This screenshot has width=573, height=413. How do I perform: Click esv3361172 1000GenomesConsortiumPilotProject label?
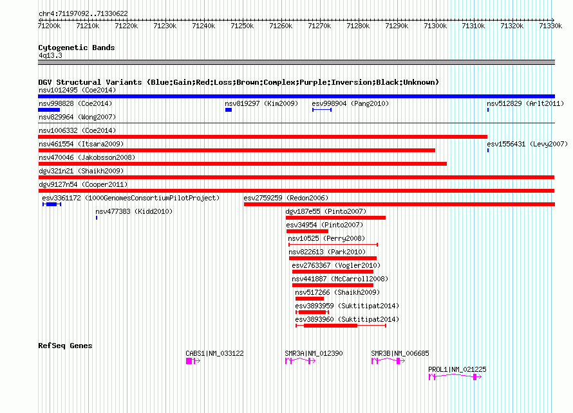click(131, 198)
